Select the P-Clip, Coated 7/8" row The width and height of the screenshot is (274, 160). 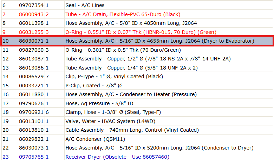coord(137,86)
